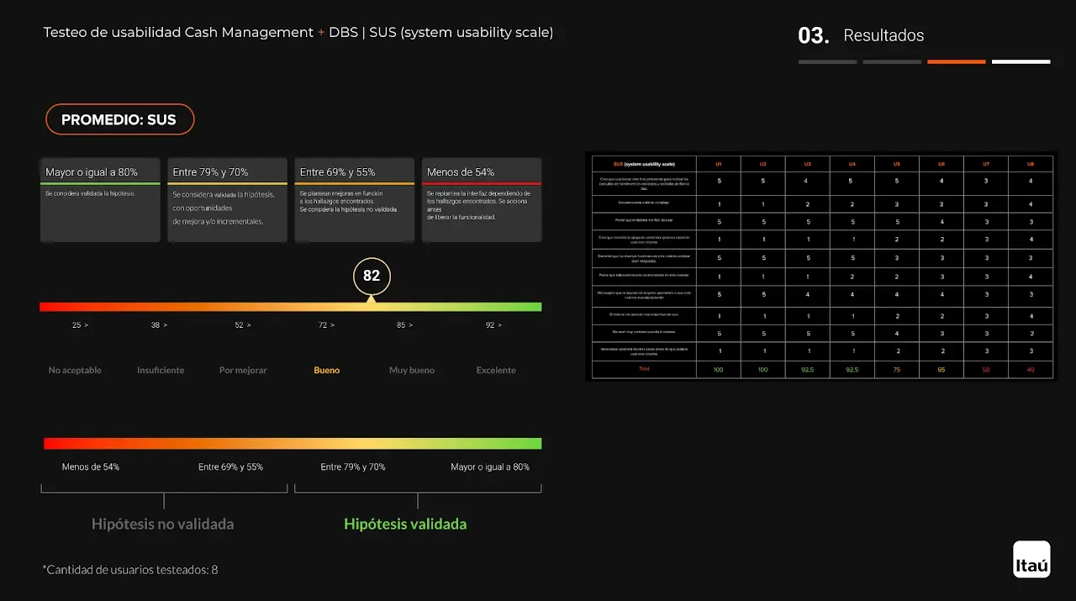Click the 82 score marker circle
This screenshot has width=1076, height=601.
tap(372, 276)
